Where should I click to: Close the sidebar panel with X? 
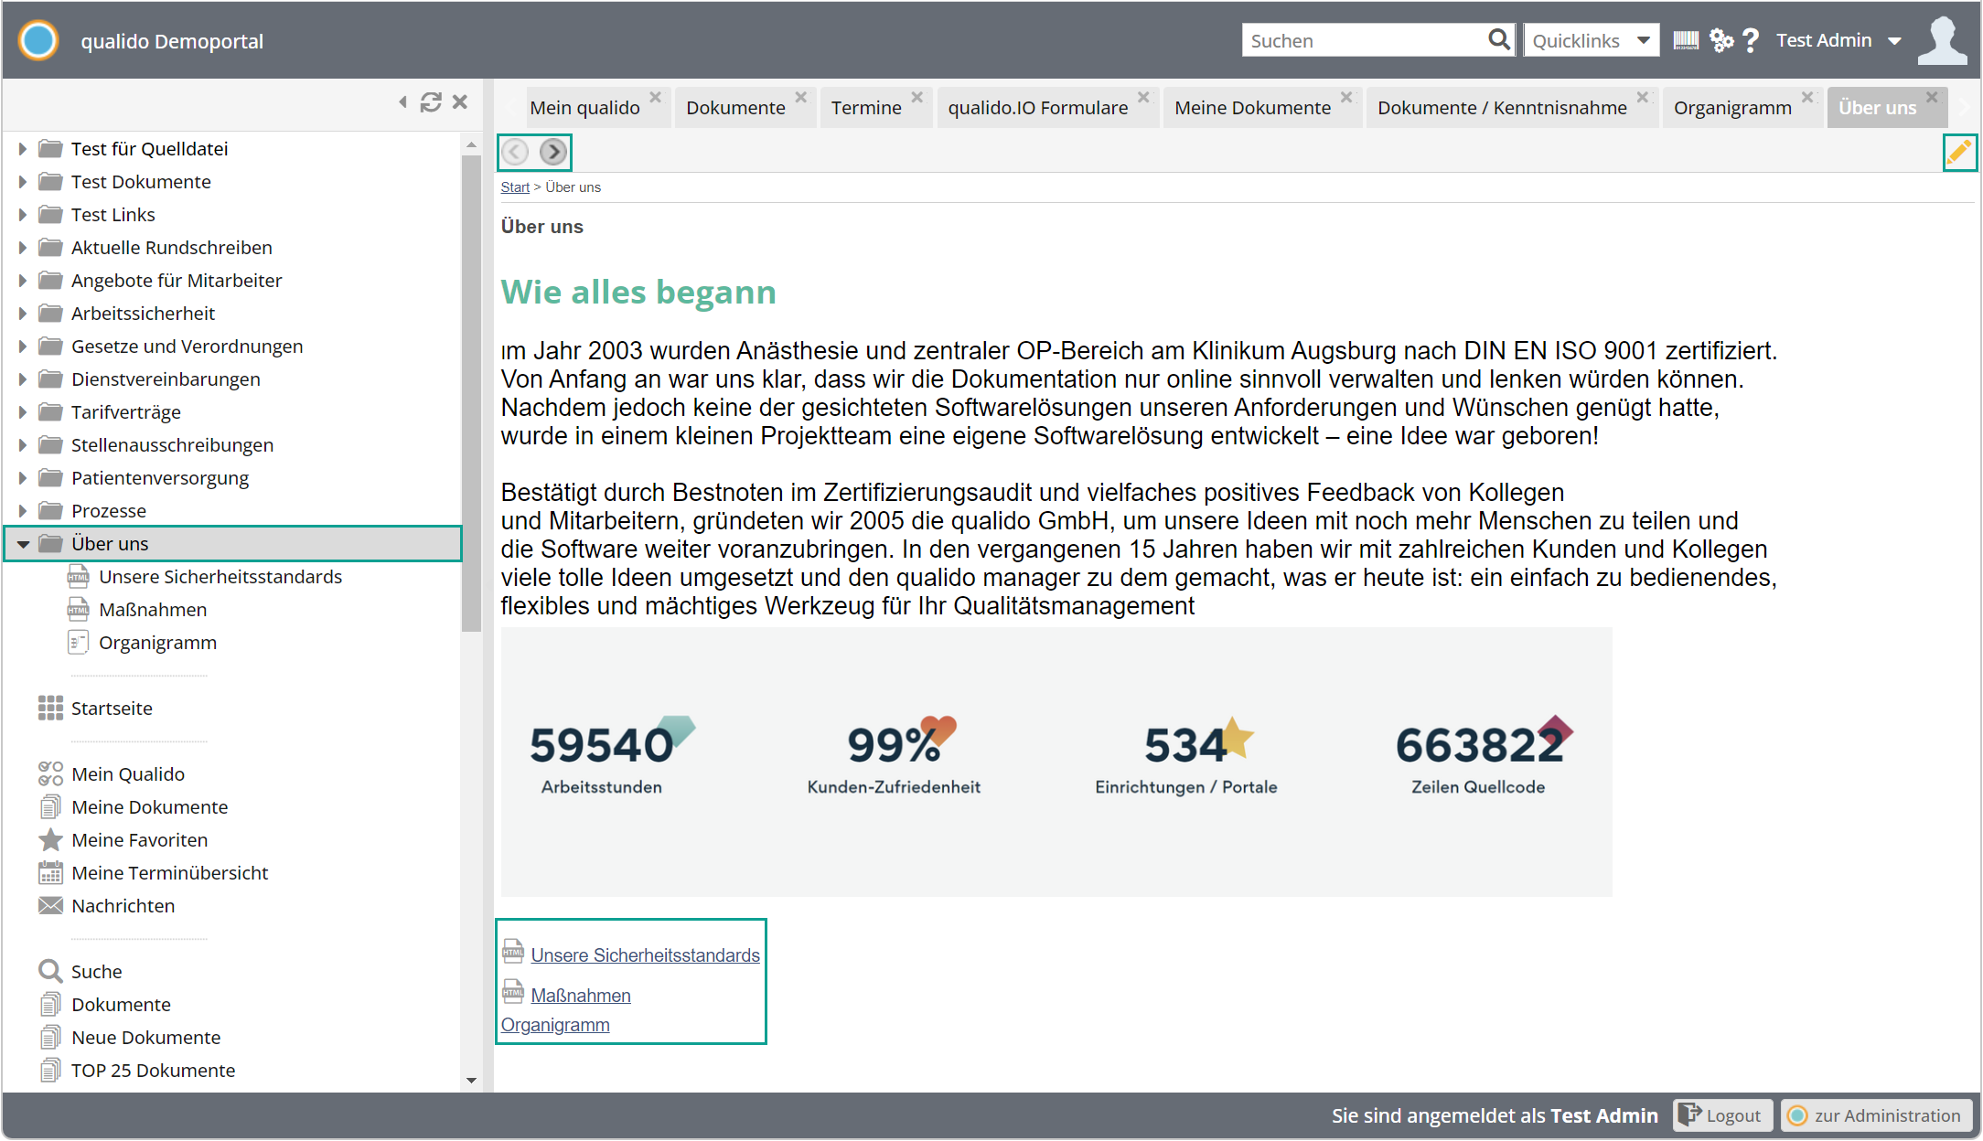tap(460, 101)
